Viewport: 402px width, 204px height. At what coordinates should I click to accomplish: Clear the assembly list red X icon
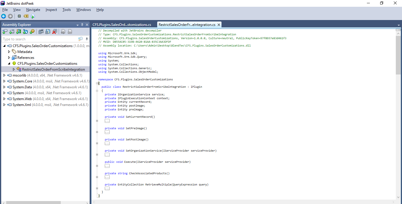click(55, 31)
